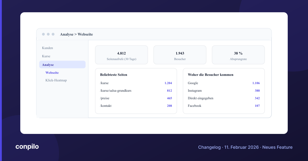The width and height of the screenshot is (308, 161).
Task: Open the /kontakt page entry
Action: [136, 106]
